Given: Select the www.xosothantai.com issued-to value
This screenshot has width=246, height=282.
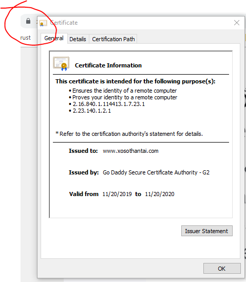Looking at the screenshot, I should (x=130, y=151).
